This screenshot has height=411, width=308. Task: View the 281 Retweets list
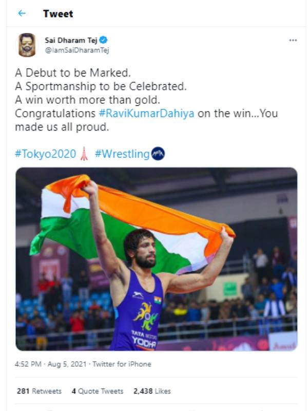pos(38,391)
